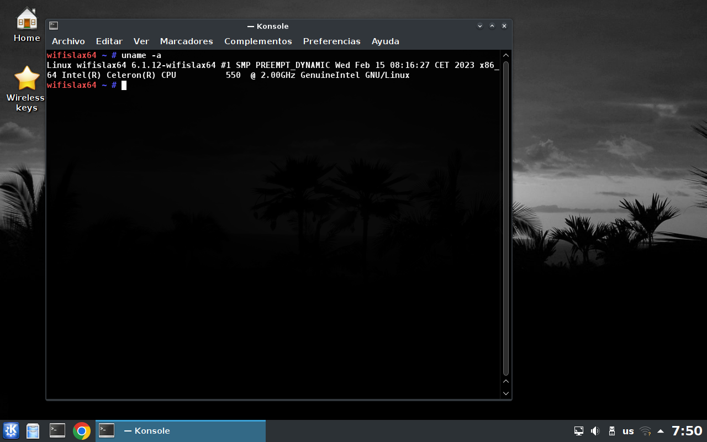The image size is (707, 442).
Task: Open the display settings tray icon
Action: pyautogui.click(x=579, y=431)
